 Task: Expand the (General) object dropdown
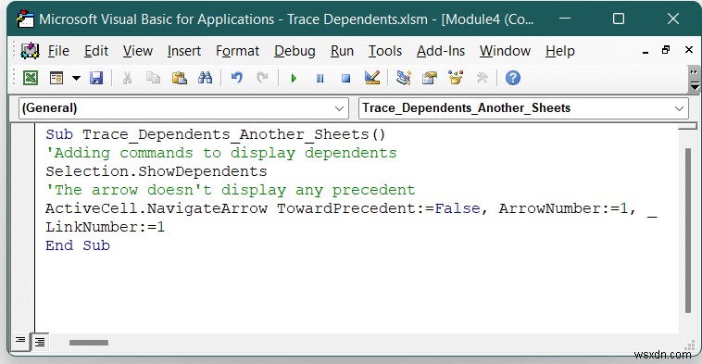[339, 108]
